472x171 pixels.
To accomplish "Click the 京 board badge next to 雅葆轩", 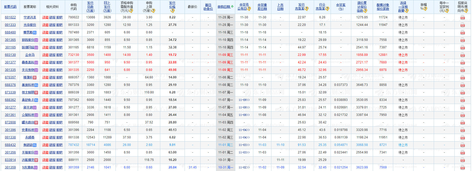I will click(x=35, y=78).
